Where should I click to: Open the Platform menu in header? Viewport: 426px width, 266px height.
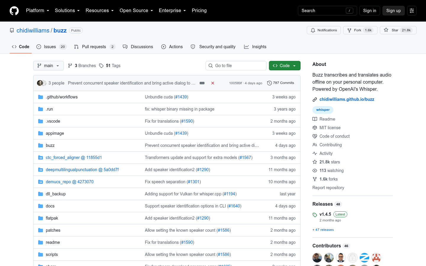point(38,10)
